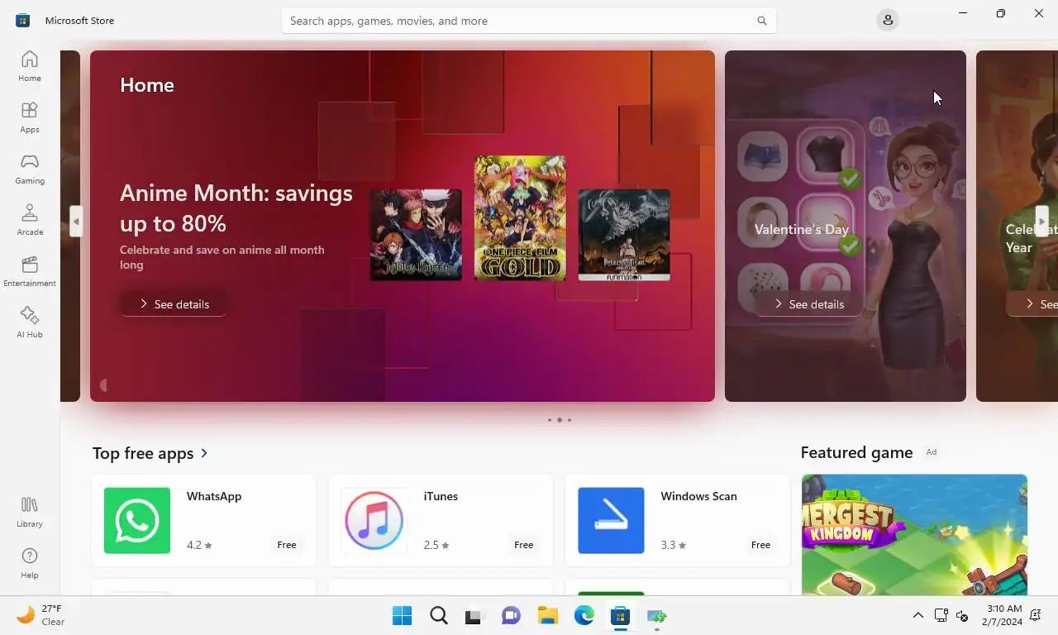Click the iTunes 2.5 star rating
1058x635 pixels.
pyautogui.click(x=436, y=545)
